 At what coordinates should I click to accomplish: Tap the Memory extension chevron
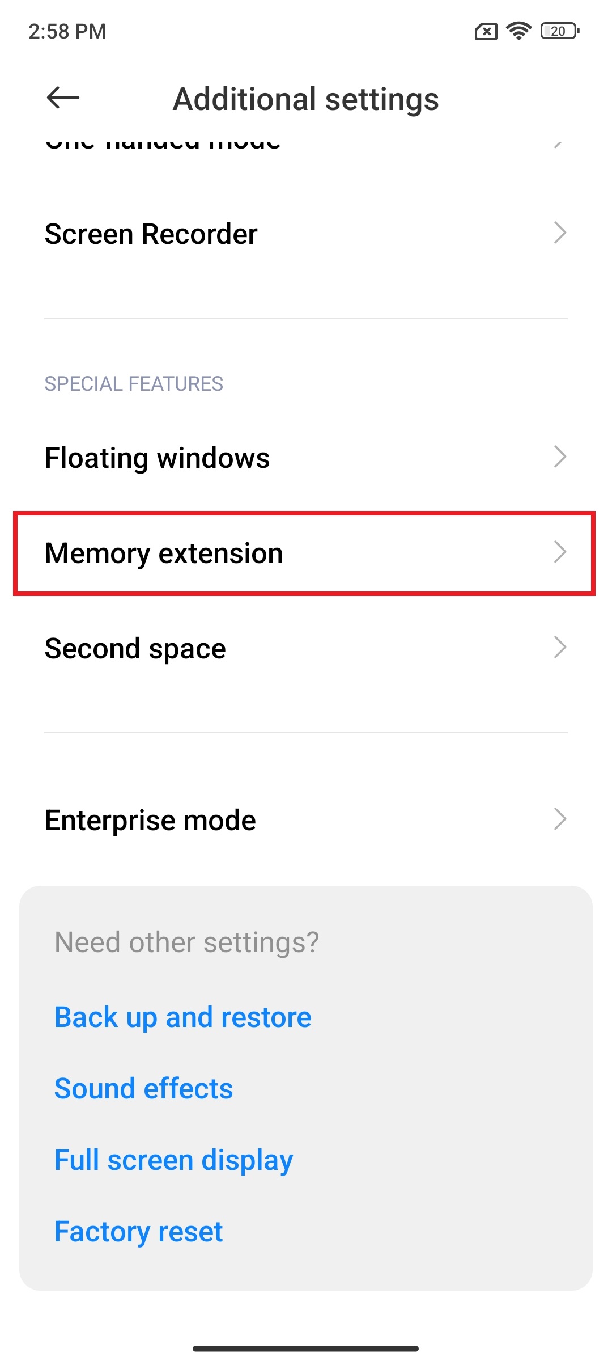click(x=560, y=552)
